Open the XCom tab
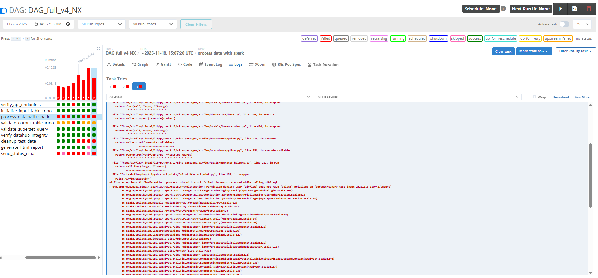 click(257, 64)
